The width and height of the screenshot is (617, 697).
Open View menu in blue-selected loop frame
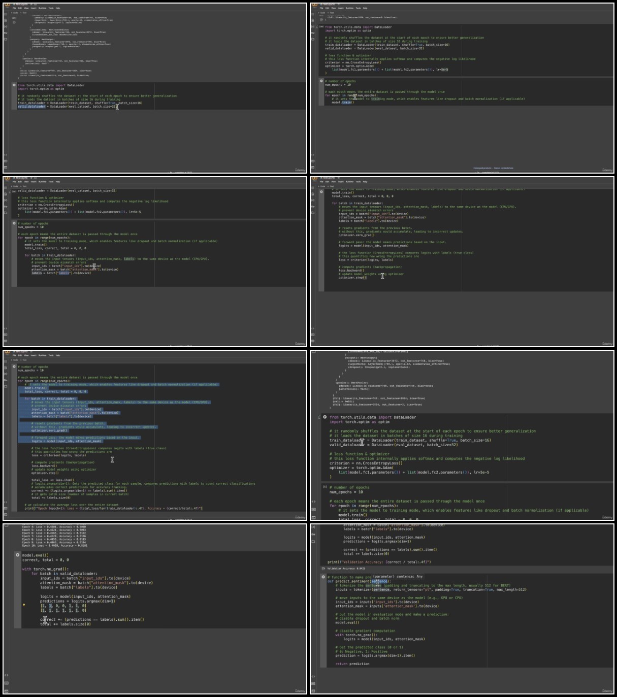tap(26, 355)
